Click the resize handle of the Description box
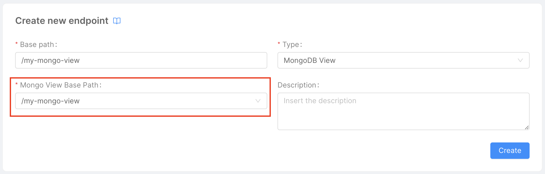The height and width of the screenshot is (174, 545). point(527,127)
